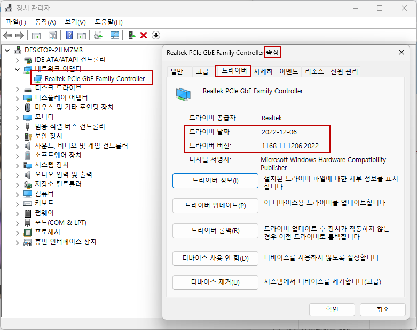Expand the 오디오 입력 및 출력 node

(17, 175)
